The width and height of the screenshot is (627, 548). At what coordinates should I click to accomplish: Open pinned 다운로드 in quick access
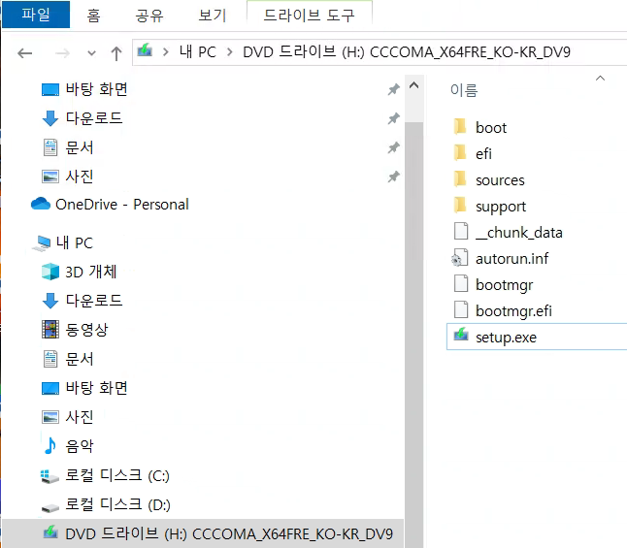click(93, 118)
